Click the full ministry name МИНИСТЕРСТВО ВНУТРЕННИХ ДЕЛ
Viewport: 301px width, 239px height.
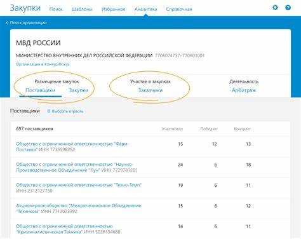tap(84, 55)
